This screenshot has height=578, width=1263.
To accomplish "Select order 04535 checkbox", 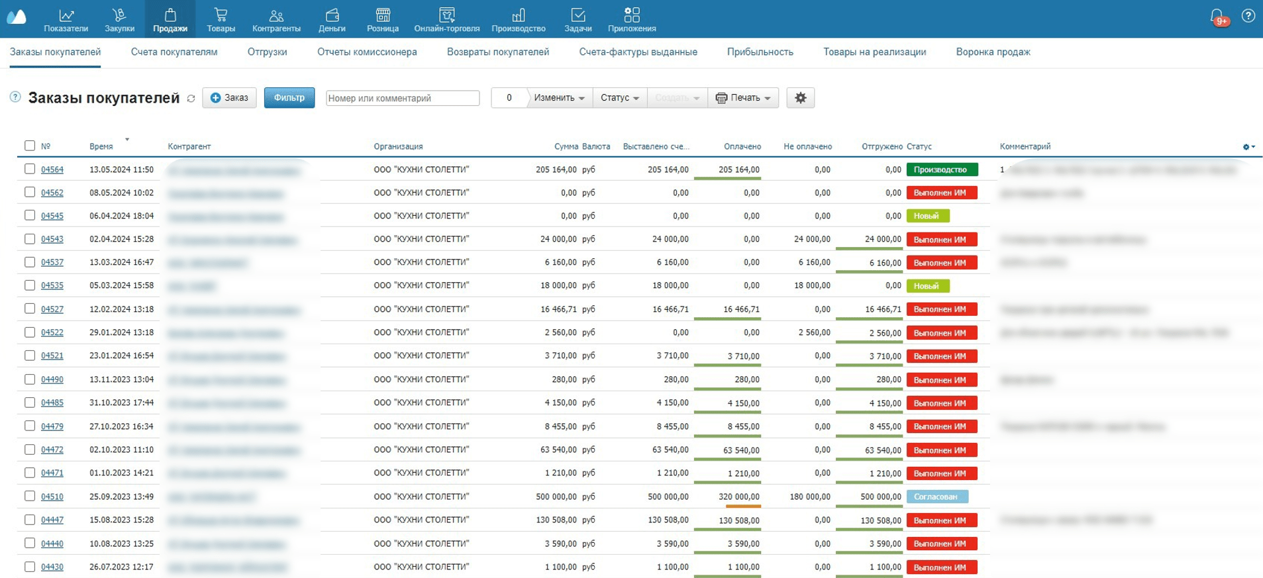I will coord(30,285).
